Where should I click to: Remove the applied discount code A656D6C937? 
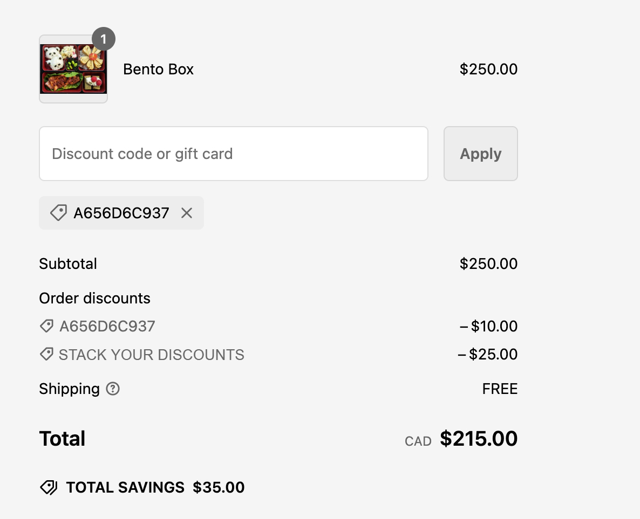187,213
